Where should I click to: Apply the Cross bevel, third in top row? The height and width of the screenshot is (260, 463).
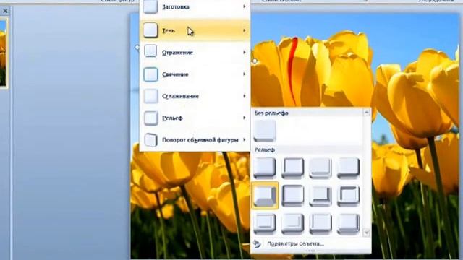tap(320, 168)
